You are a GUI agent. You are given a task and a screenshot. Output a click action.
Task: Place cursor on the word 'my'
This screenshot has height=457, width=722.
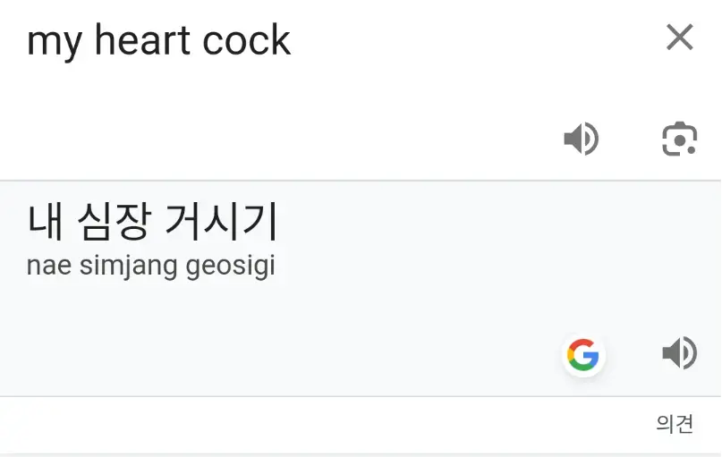click(55, 45)
